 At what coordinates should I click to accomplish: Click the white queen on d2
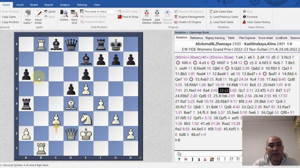pos(71,133)
